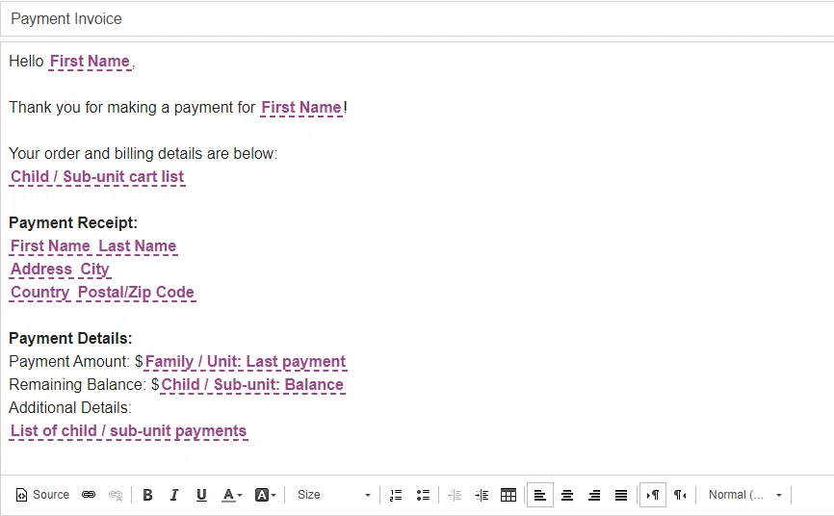834x516 pixels.
Task: Set text direction right to left
Action: point(680,495)
